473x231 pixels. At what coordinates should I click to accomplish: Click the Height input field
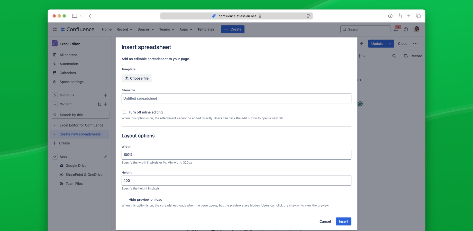click(x=236, y=181)
